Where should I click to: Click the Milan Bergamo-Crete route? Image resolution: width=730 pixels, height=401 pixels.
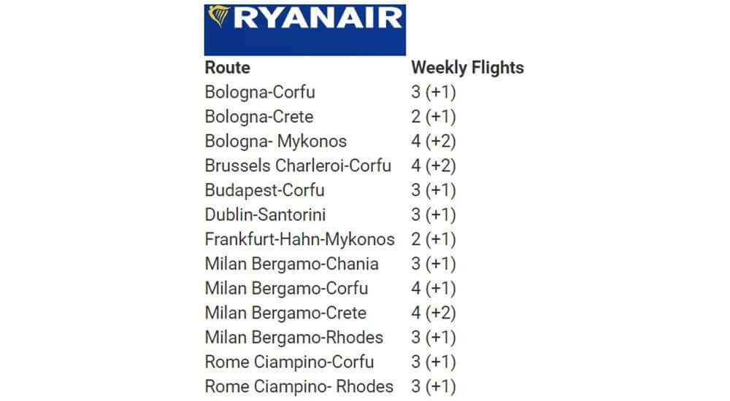tap(285, 313)
